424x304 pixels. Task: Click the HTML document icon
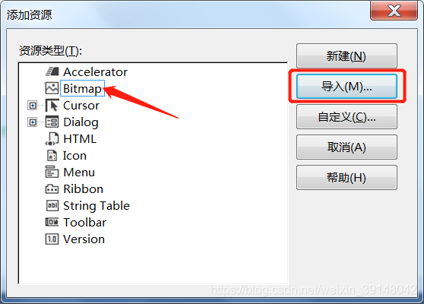(x=52, y=139)
